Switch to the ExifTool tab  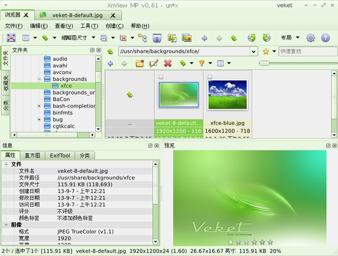pos(60,155)
